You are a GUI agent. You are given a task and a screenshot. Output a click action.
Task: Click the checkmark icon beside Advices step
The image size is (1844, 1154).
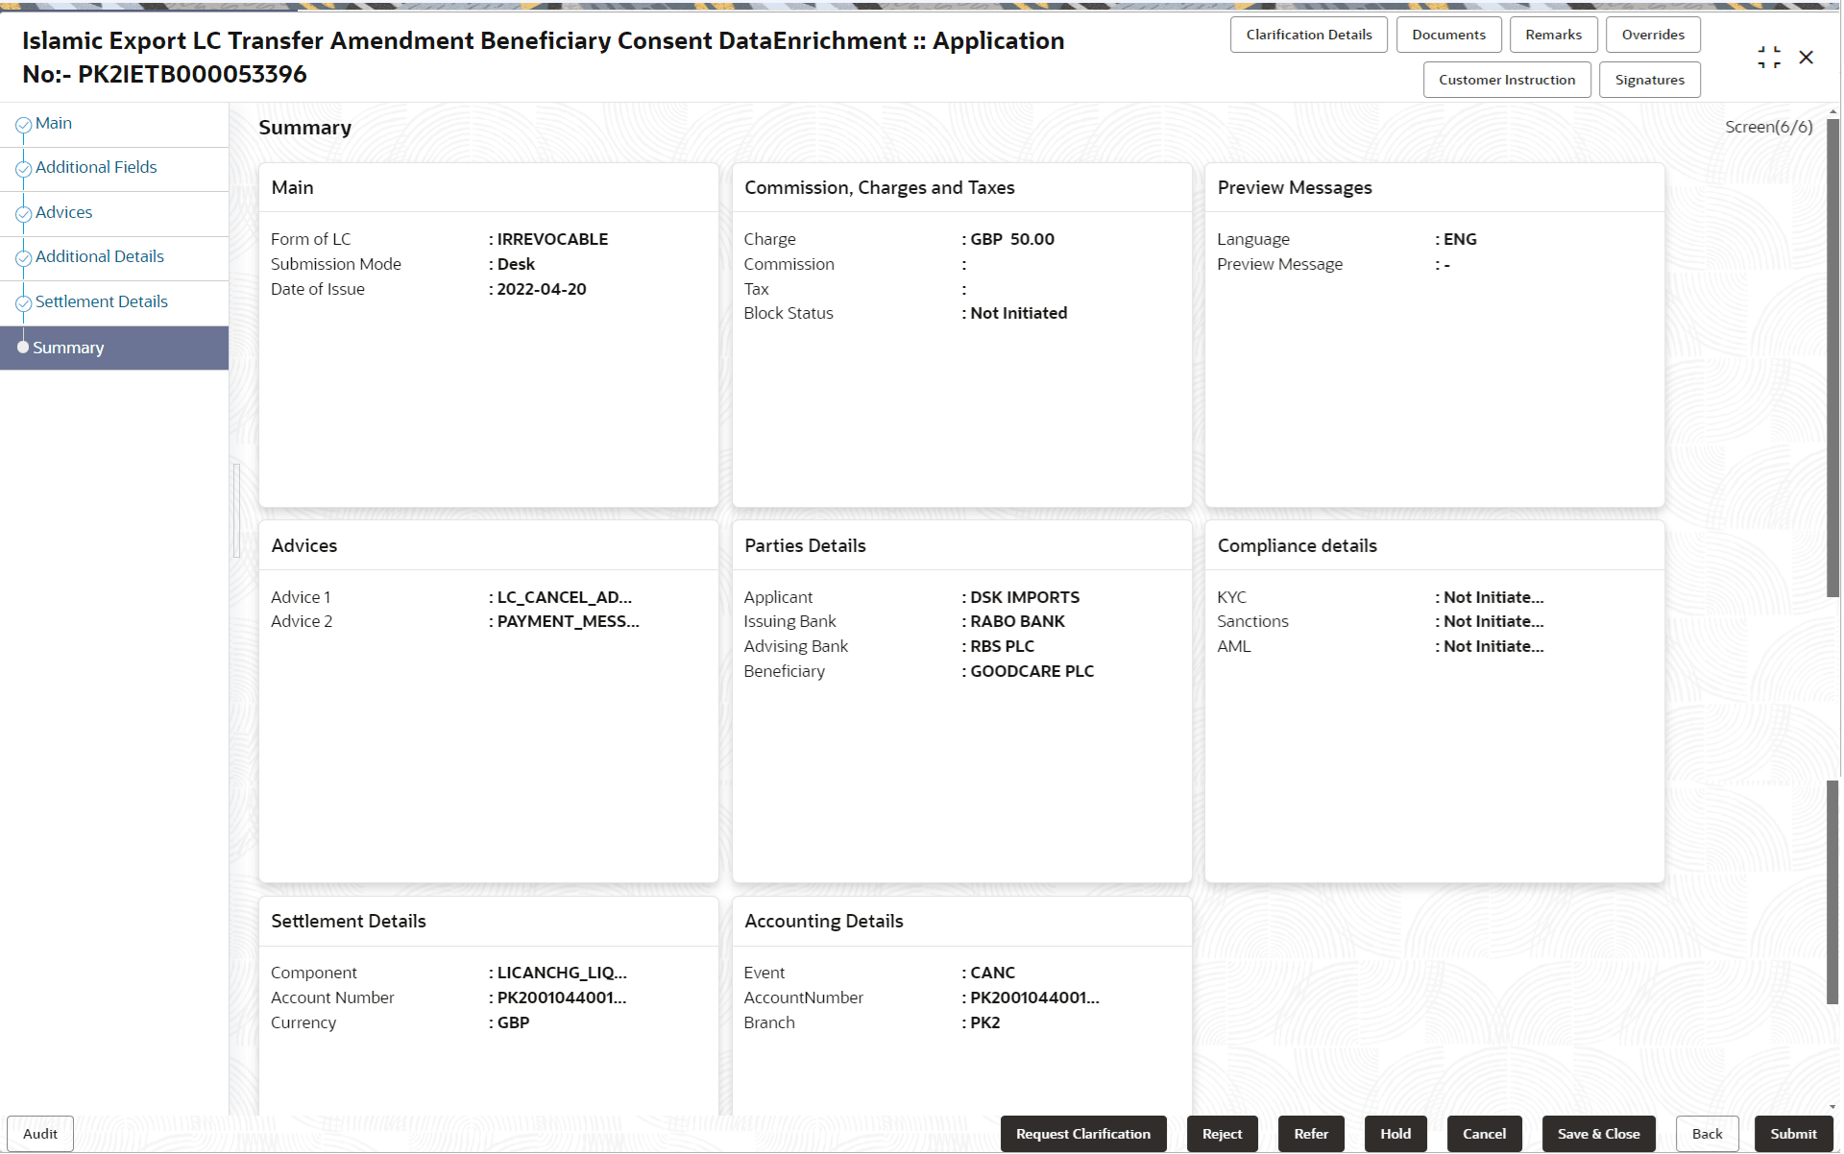(x=23, y=214)
